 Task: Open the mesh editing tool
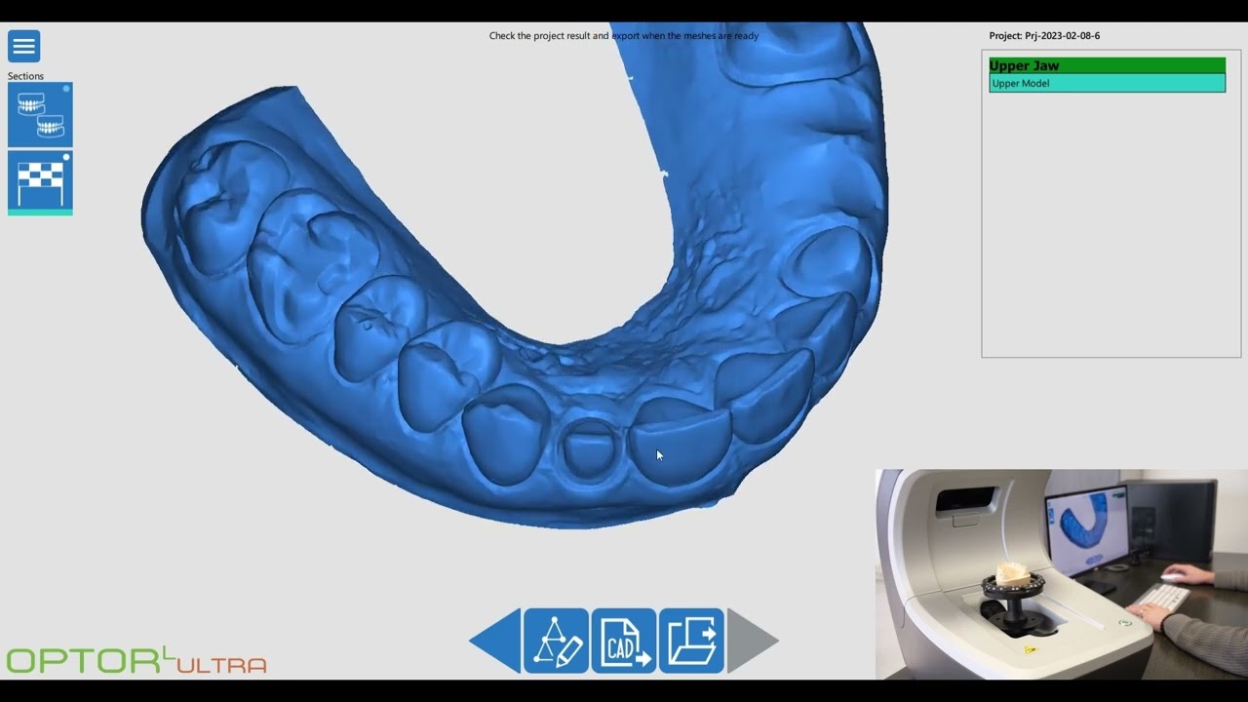[x=556, y=641]
